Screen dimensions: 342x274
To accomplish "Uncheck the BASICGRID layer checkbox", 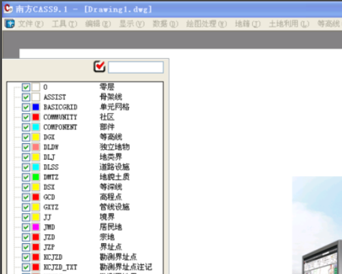I will (x=26, y=107).
